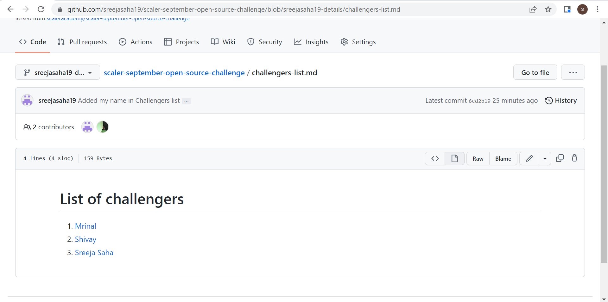The width and height of the screenshot is (608, 302).
Task: Open the repository Settings tab
Action: [x=358, y=42]
